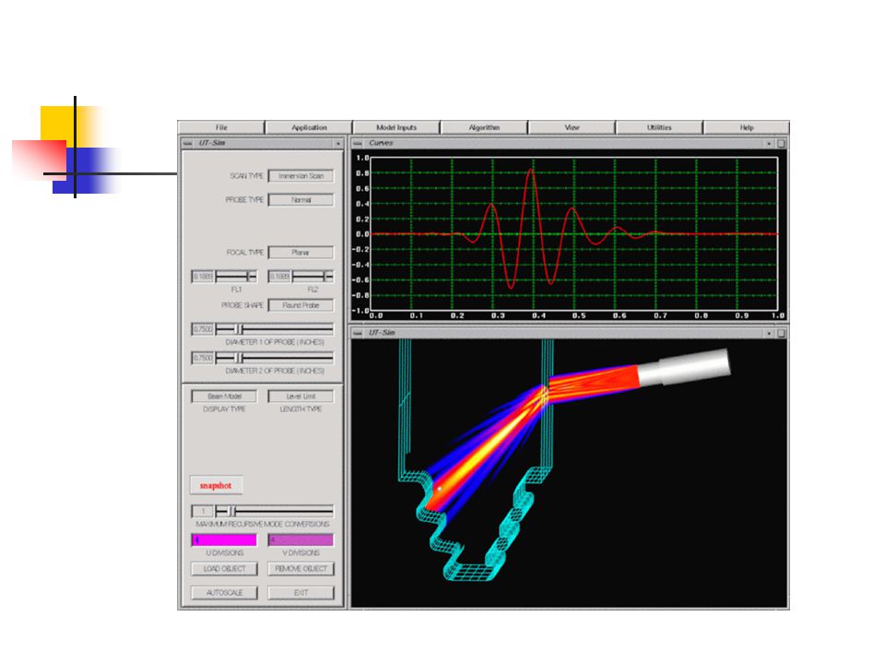Click the purple V DIVISIONS field
Image resolution: width=885 pixels, height=664 pixels.
point(301,540)
